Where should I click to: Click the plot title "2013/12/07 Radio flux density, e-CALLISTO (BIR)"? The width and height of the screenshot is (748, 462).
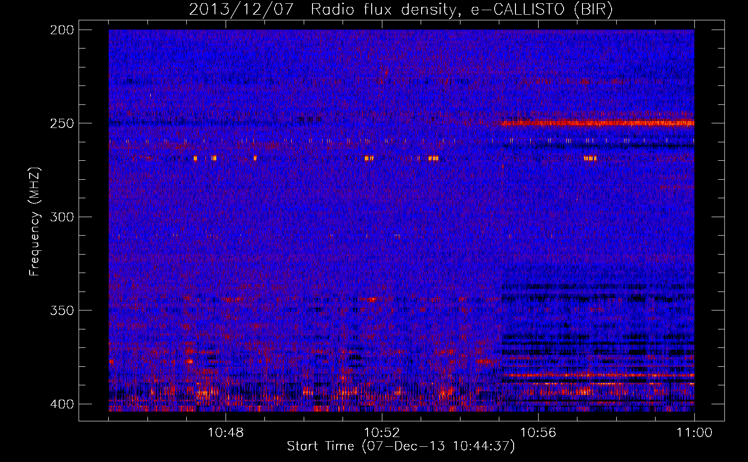point(401,9)
